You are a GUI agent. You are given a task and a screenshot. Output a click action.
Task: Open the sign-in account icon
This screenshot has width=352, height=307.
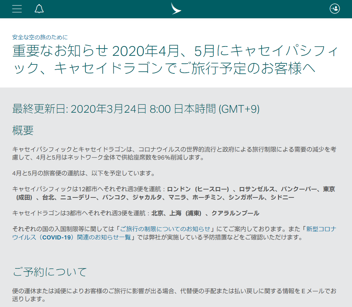(x=334, y=9)
